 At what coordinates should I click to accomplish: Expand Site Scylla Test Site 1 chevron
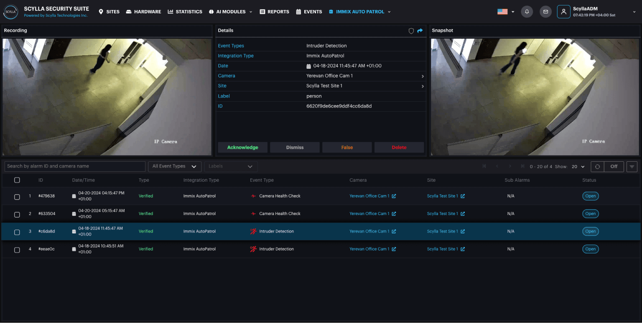point(423,86)
